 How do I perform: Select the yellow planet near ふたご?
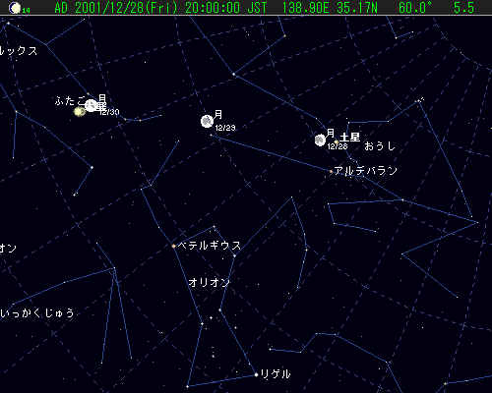coord(80,112)
